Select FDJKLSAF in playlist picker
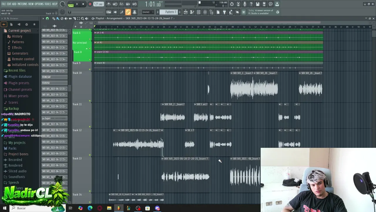Viewport: 376px width, 212px height. [54, 77]
